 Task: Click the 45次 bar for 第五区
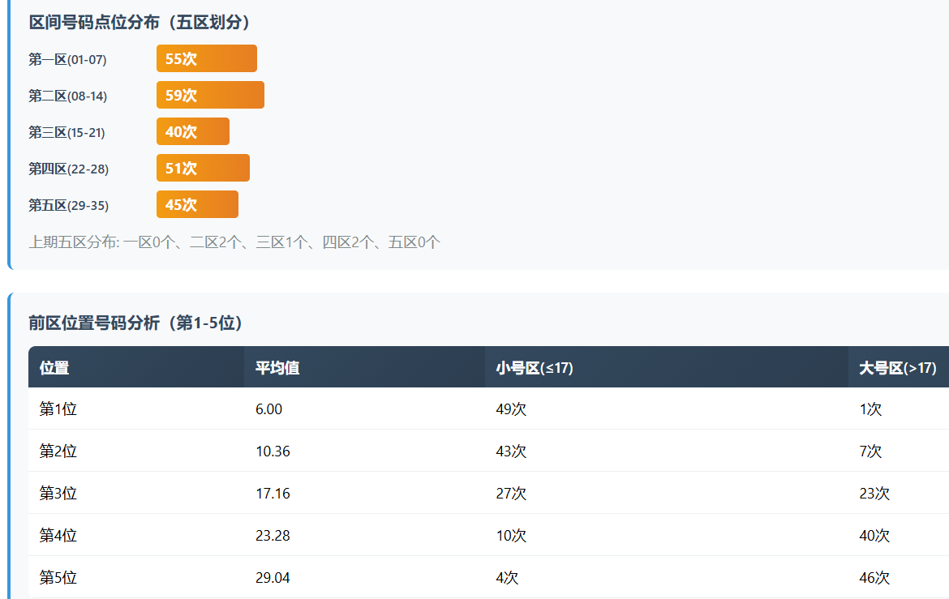coord(197,205)
